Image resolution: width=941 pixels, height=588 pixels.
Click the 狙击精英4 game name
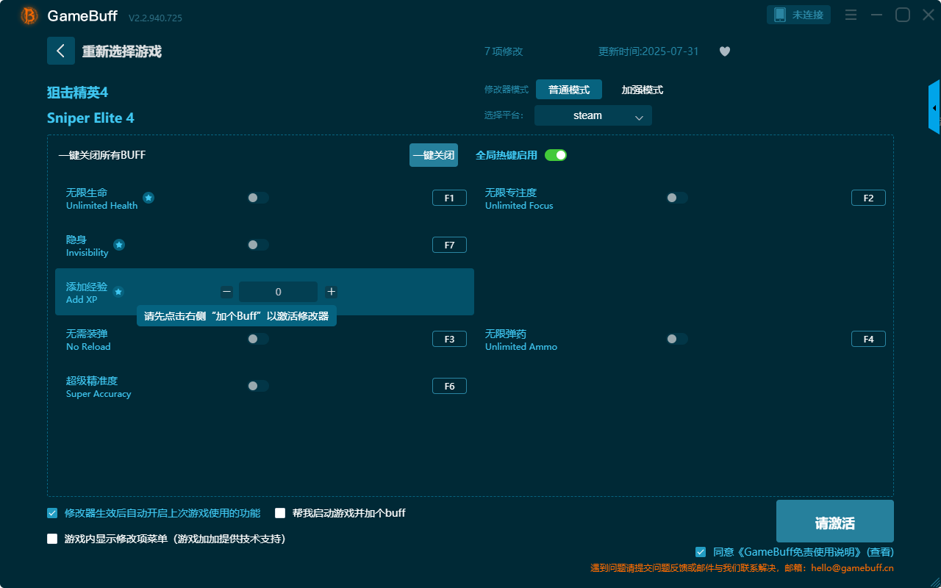click(77, 93)
